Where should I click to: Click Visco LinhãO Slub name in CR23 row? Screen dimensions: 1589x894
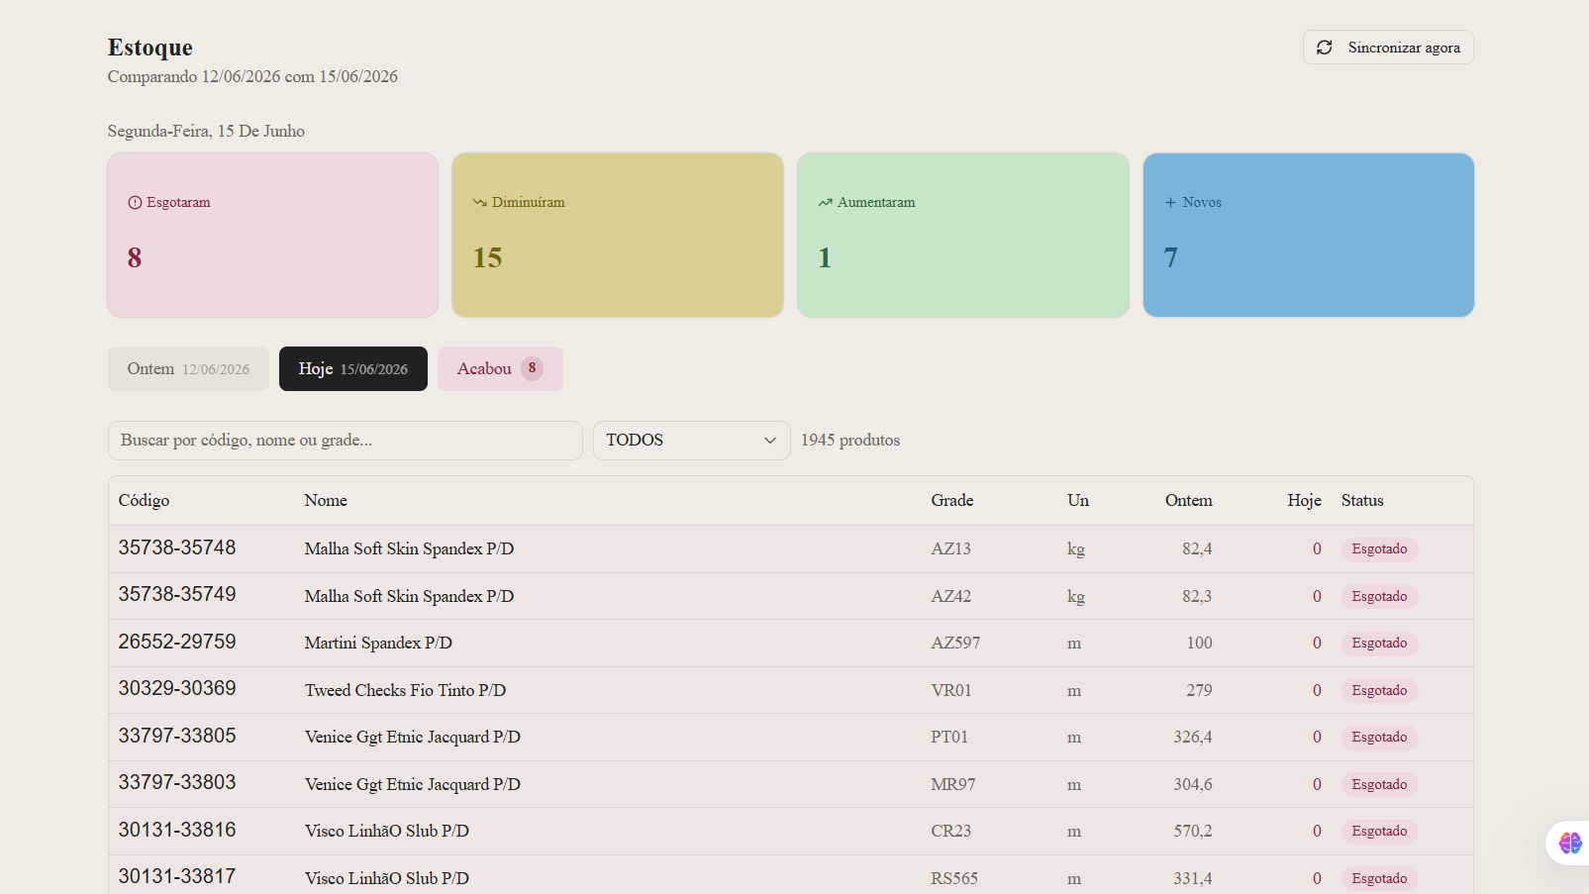point(387,831)
